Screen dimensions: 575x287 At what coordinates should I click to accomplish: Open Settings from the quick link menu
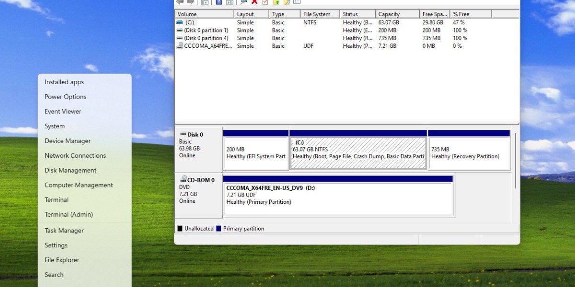(56, 245)
